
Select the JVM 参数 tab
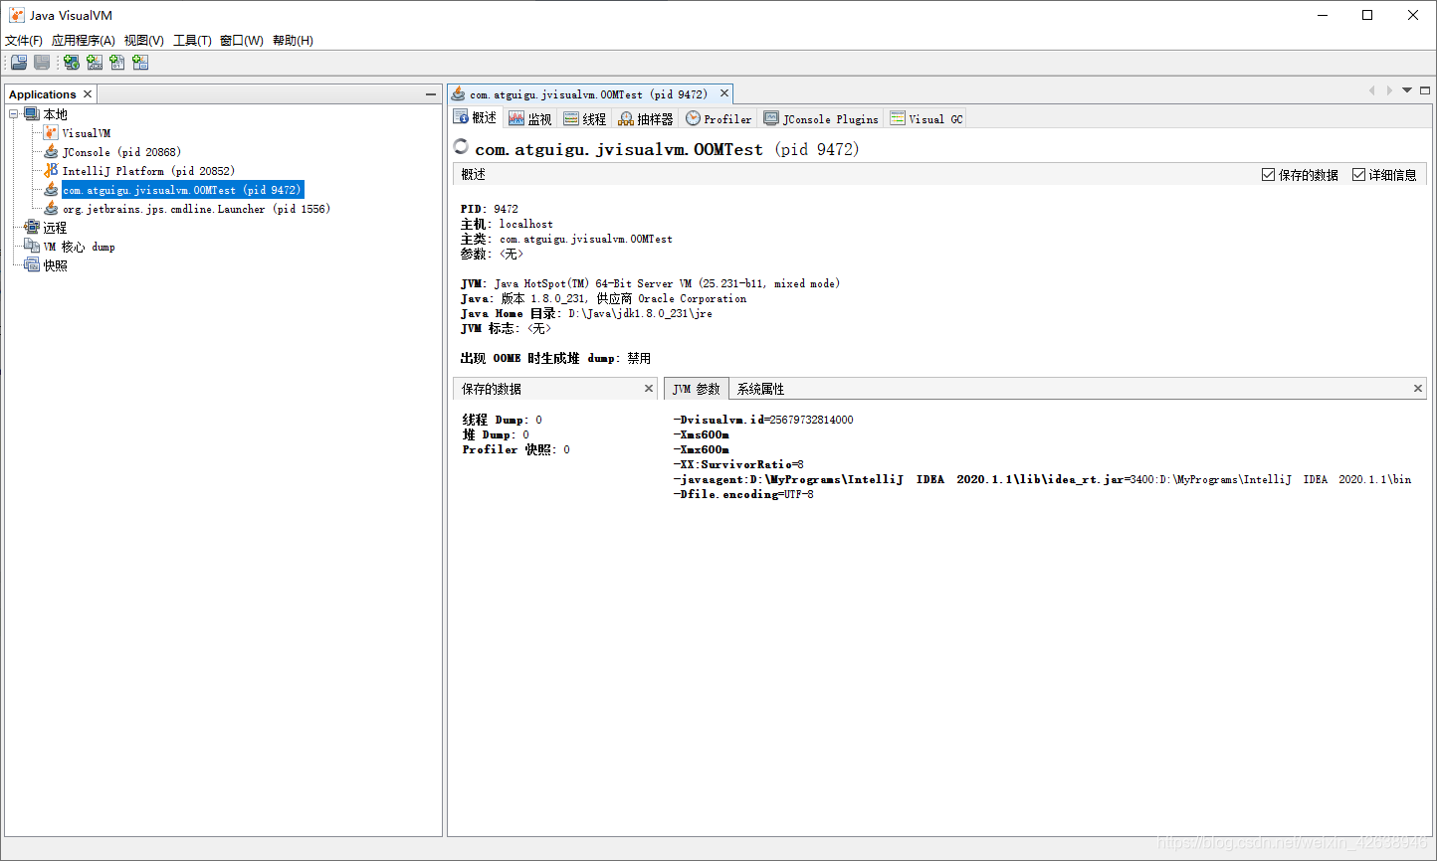pos(697,389)
